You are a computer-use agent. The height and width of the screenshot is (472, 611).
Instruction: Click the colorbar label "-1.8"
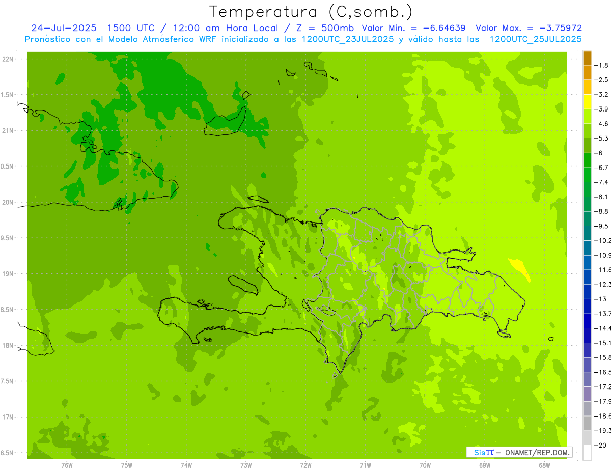(x=601, y=65)
